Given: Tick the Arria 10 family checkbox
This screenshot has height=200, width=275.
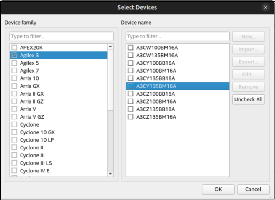Looking at the screenshot, I should [x=14, y=78].
